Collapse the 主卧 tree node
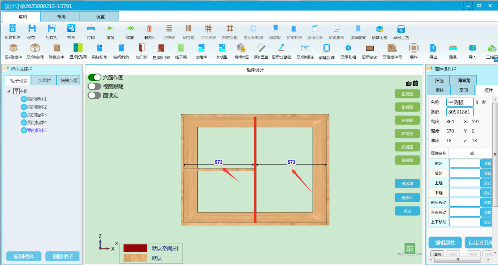This screenshot has height=265, width=498. pyautogui.click(x=8, y=91)
